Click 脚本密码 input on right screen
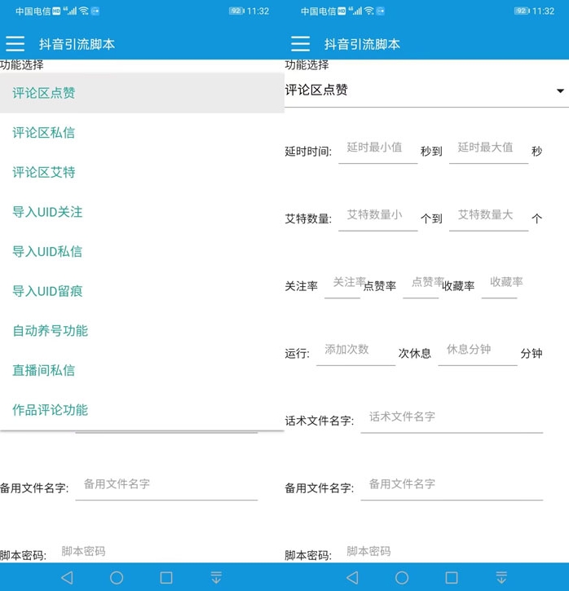Viewport: 569px width, 591px height. (441, 551)
